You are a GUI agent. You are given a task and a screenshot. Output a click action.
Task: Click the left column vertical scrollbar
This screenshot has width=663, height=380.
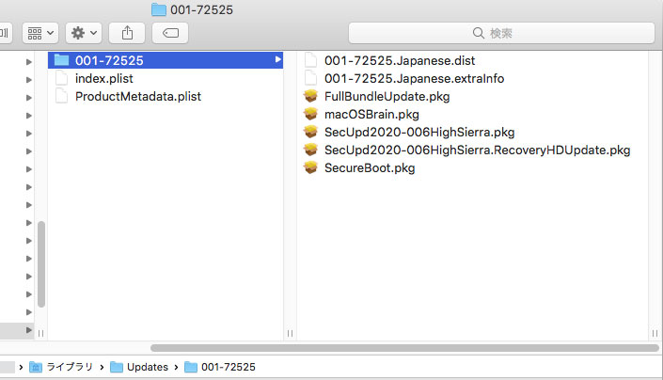tap(41, 264)
